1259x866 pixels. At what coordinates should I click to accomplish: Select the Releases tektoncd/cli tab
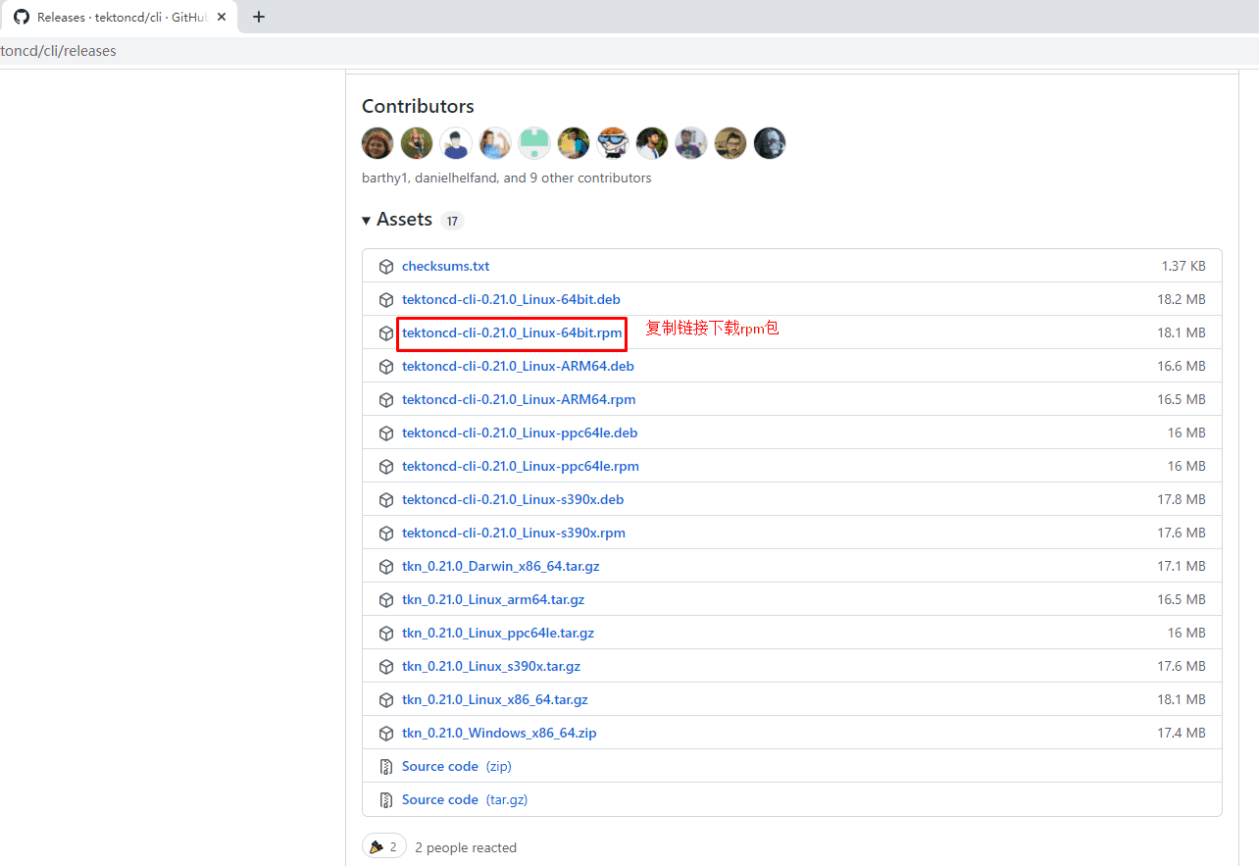(x=119, y=17)
